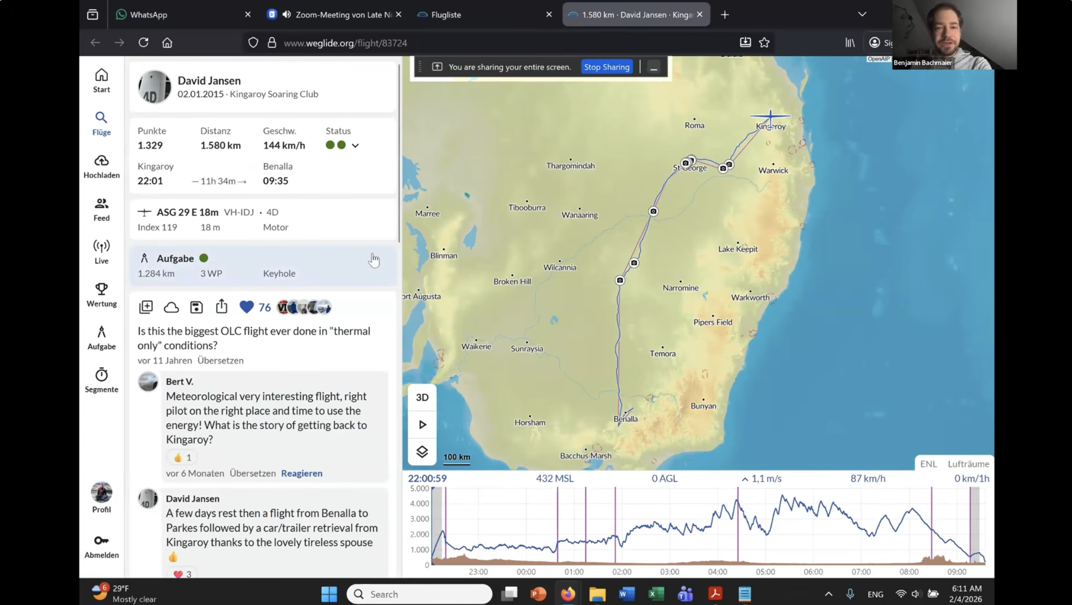Viewport: 1072px width, 605px height.
Task: Toggle the blue heart like button
Action: point(246,307)
